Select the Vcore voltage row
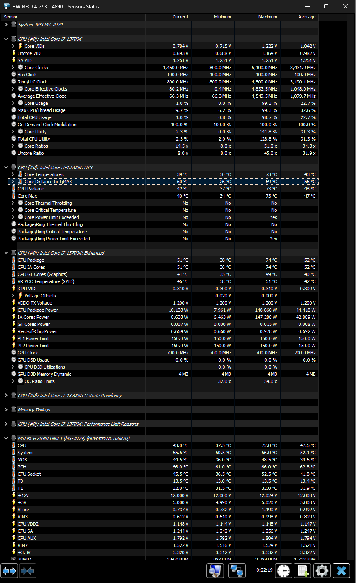Viewport: 356px width, 583px height. pyautogui.click(x=163, y=510)
